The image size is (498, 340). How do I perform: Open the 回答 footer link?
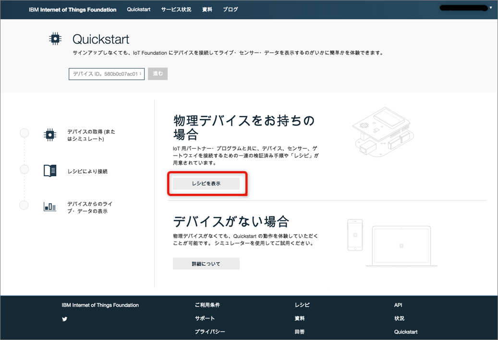click(300, 331)
